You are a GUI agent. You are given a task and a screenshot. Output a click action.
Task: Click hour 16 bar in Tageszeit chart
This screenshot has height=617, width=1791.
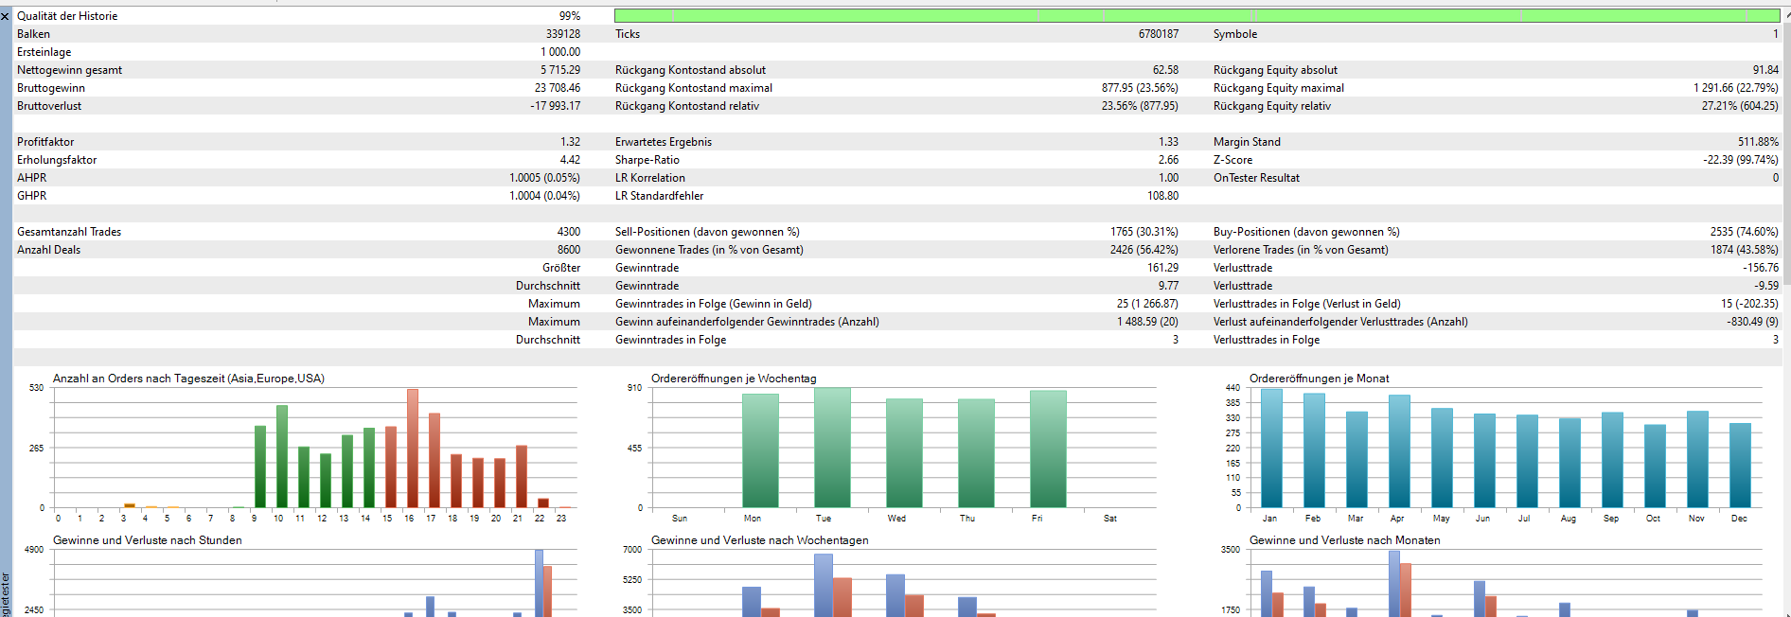click(x=412, y=449)
